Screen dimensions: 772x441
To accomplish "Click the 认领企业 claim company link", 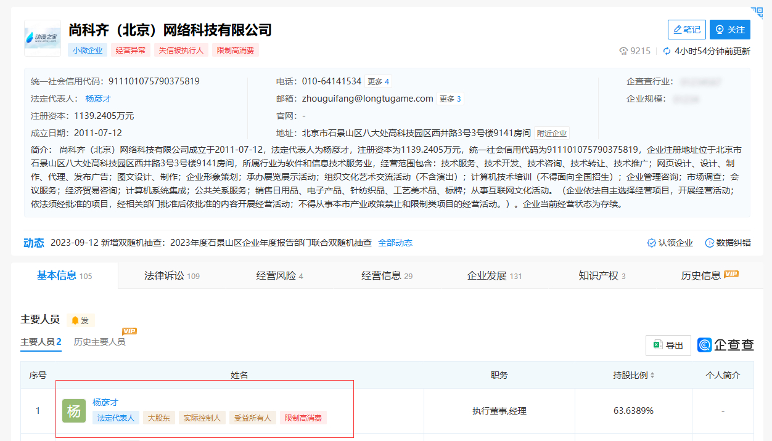I will (x=670, y=243).
